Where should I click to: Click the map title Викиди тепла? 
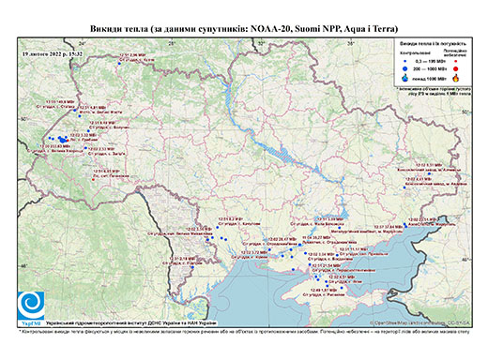[244, 29]
